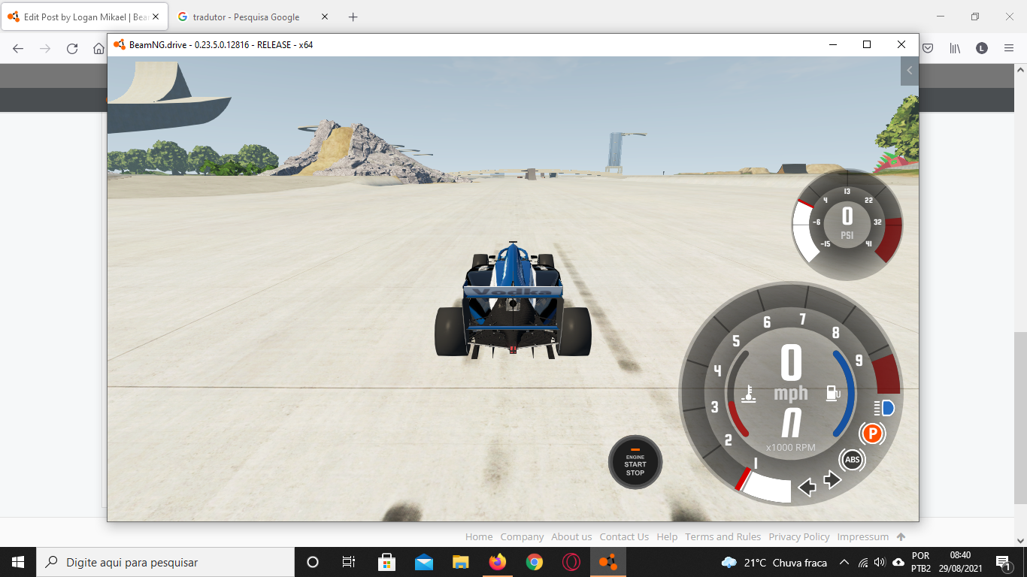Open weather widget showing Chuva fraca
The image size is (1027, 577).
[774, 562]
